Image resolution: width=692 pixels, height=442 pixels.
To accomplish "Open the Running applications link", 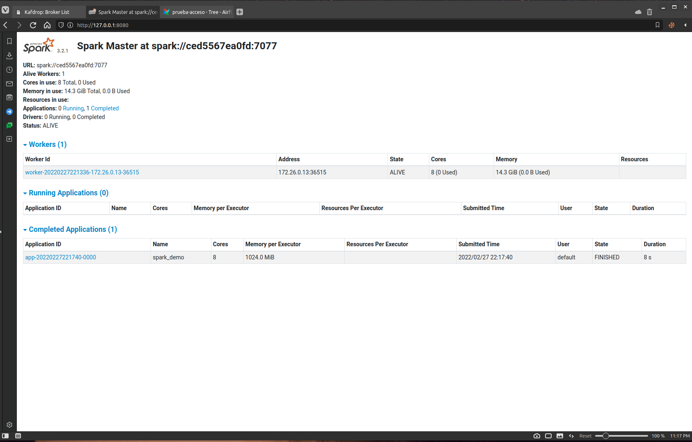I will point(73,108).
